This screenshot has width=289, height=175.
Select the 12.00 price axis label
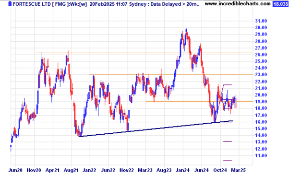pyautogui.click(x=261, y=149)
